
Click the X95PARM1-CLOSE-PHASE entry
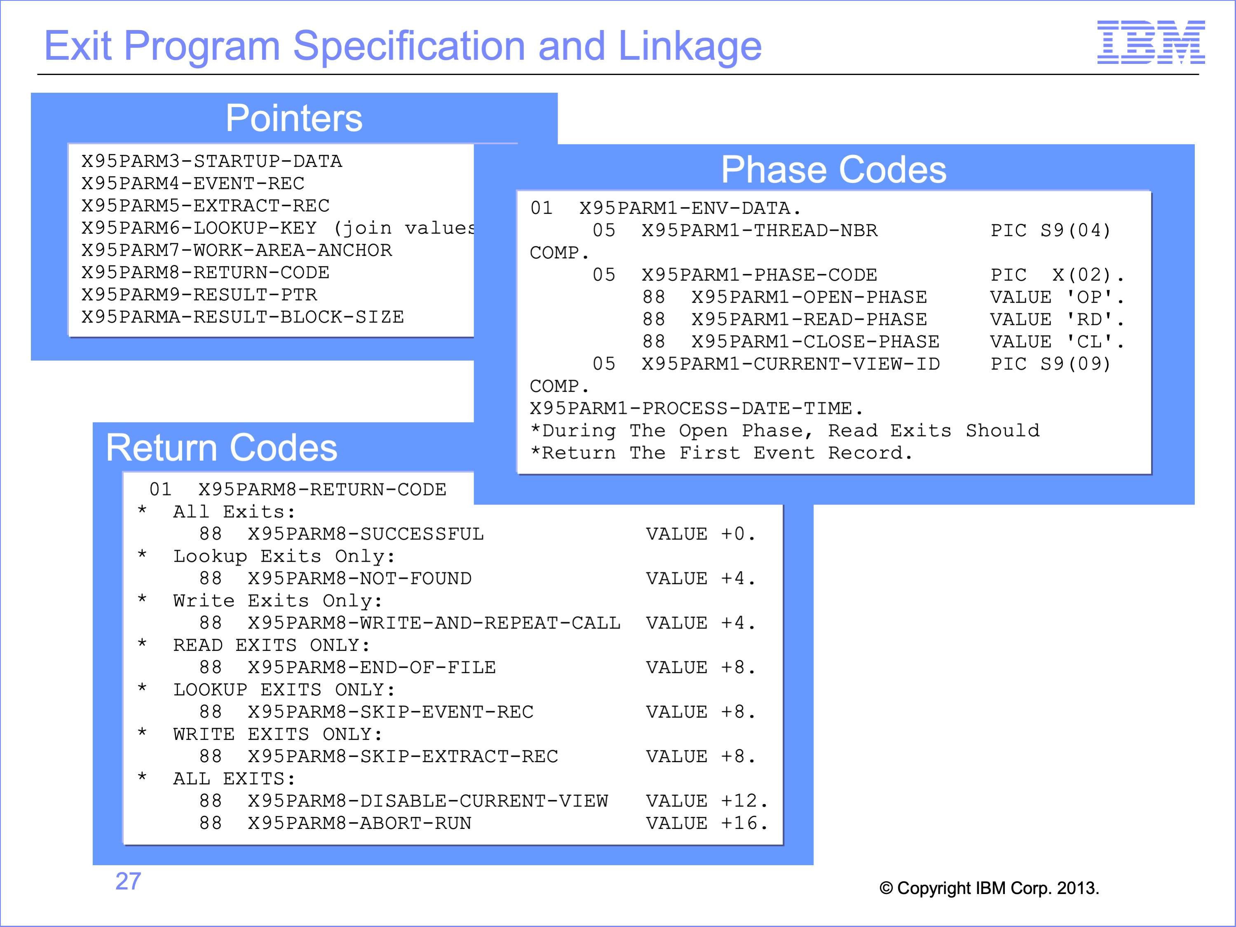(815, 342)
